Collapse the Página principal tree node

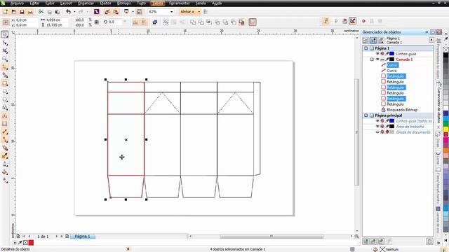(366, 115)
